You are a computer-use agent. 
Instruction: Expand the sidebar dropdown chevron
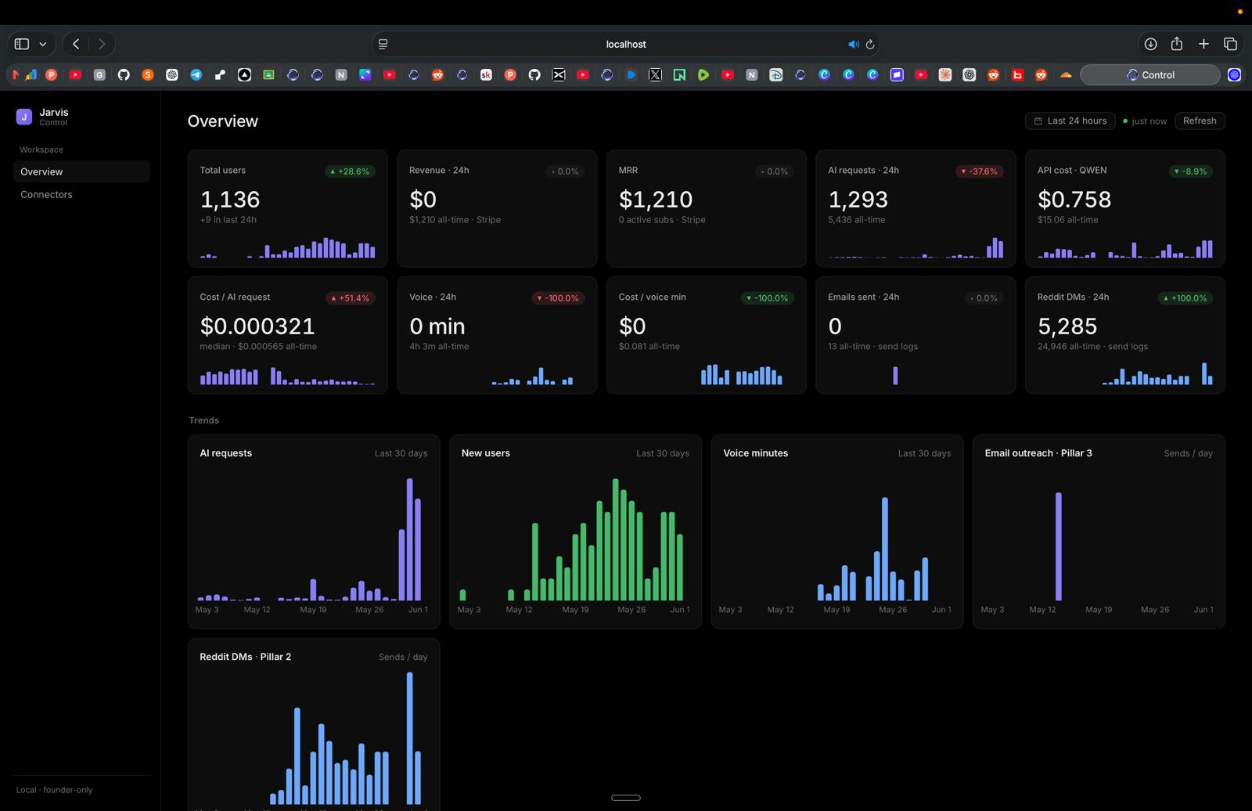click(42, 44)
